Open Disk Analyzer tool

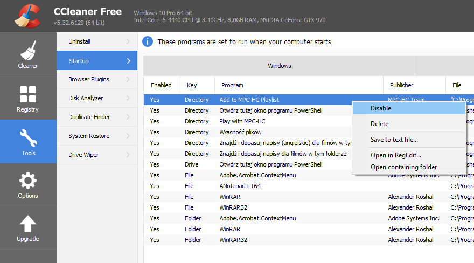(97, 98)
